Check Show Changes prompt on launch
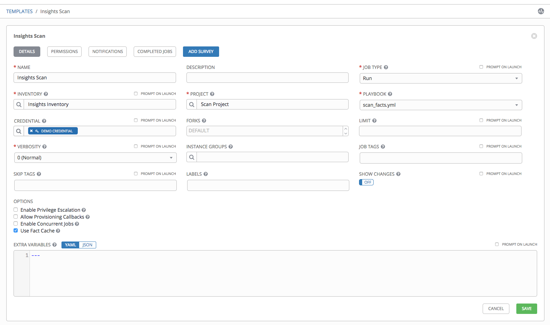 (481, 174)
